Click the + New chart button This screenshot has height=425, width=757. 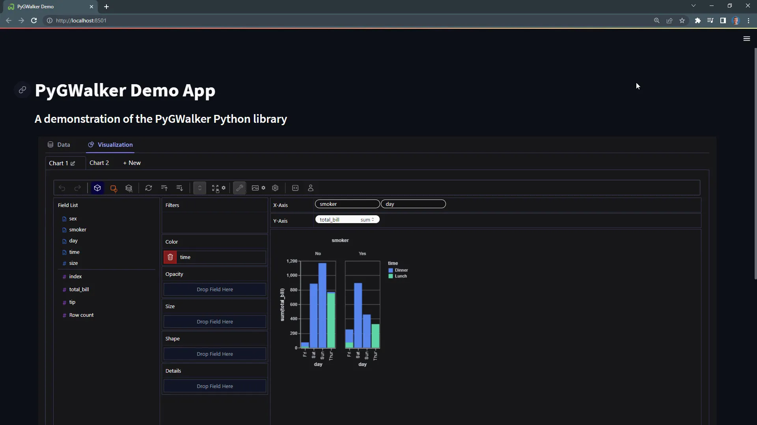pyautogui.click(x=131, y=163)
